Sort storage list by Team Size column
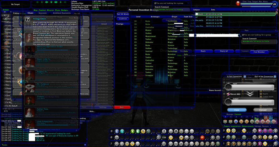 pyautogui.click(x=188, y=17)
